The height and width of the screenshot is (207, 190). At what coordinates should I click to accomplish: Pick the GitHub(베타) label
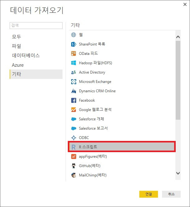click(x=90, y=166)
